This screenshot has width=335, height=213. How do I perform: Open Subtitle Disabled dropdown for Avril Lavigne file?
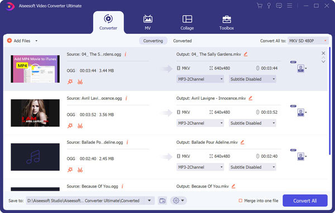click(252, 123)
